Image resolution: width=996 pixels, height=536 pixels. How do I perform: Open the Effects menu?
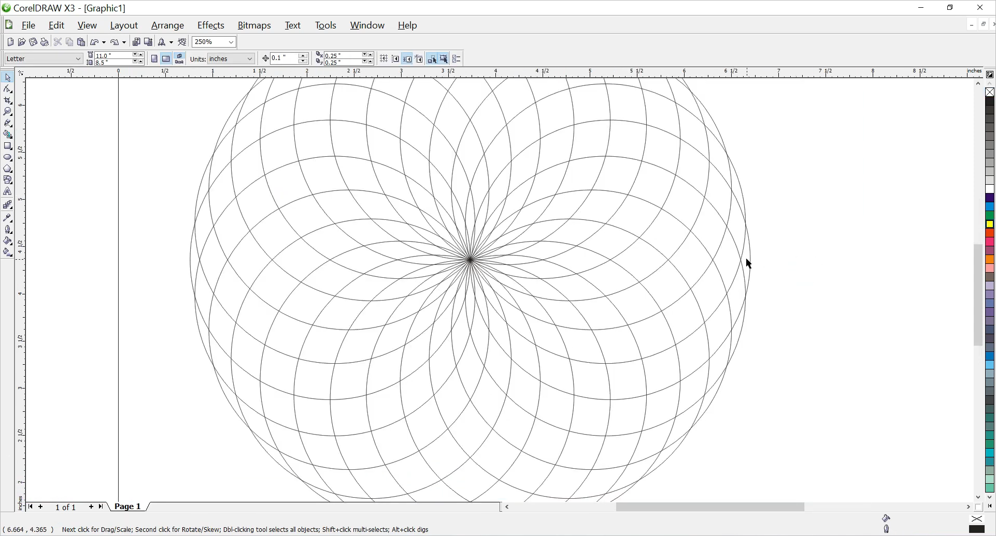point(210,25)
